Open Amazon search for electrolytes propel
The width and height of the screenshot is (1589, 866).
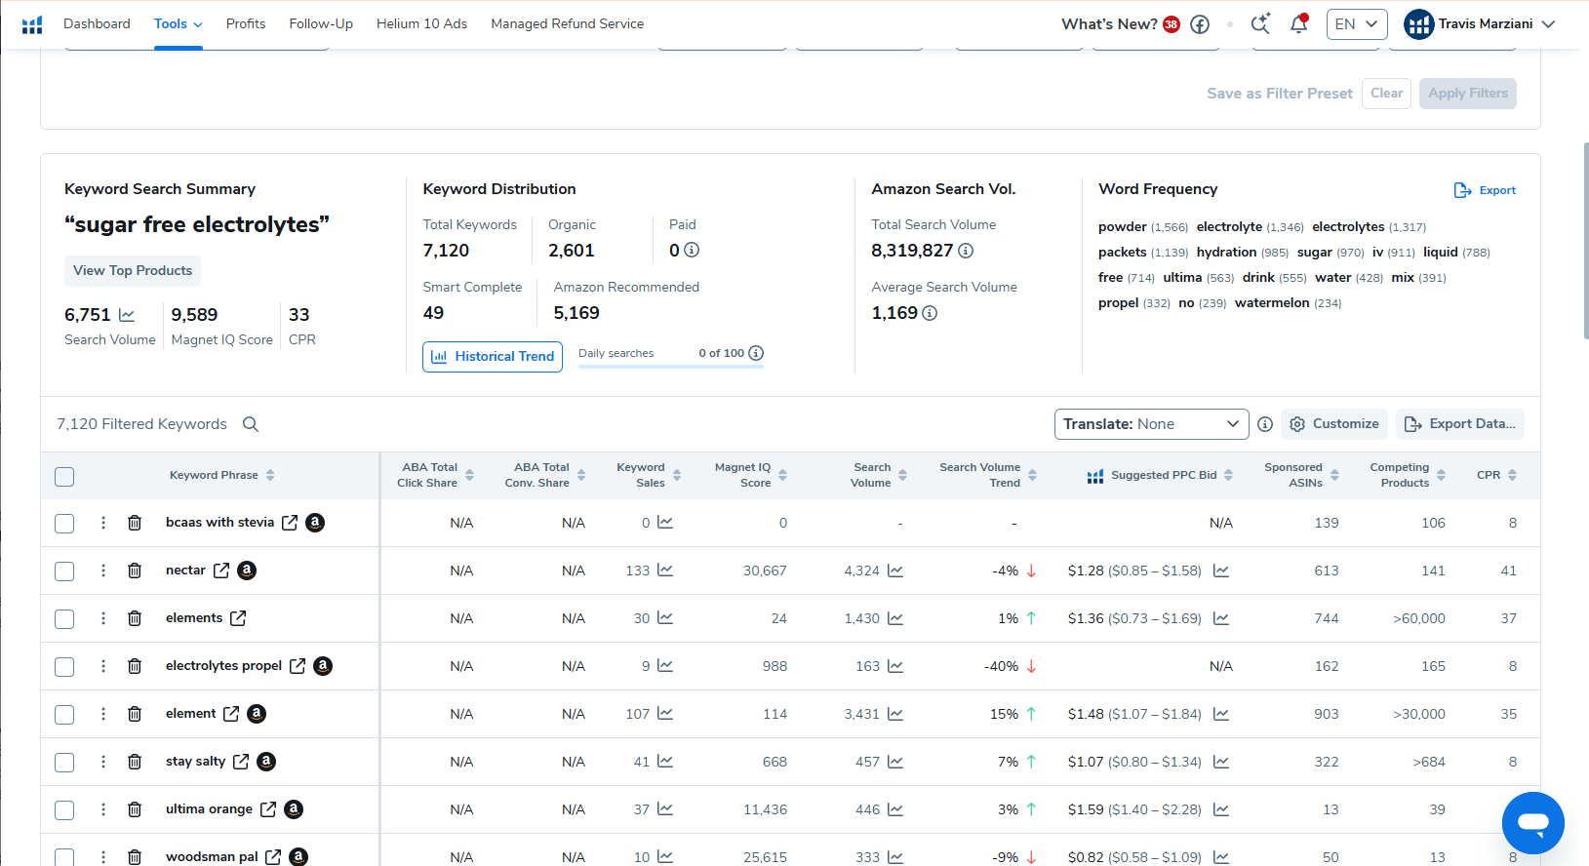(323, 666)
